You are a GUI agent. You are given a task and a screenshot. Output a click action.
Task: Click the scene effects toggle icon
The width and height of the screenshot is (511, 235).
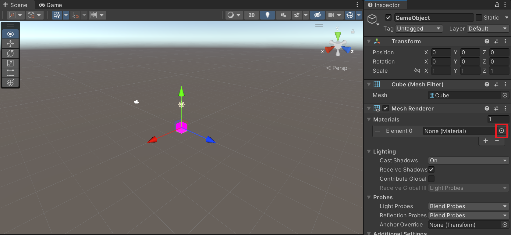pyautogui.click(x=296, y=15)
